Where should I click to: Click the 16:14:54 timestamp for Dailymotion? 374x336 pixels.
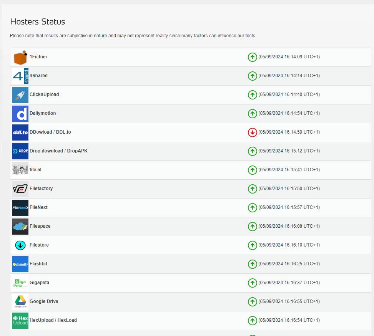(289, 113)
